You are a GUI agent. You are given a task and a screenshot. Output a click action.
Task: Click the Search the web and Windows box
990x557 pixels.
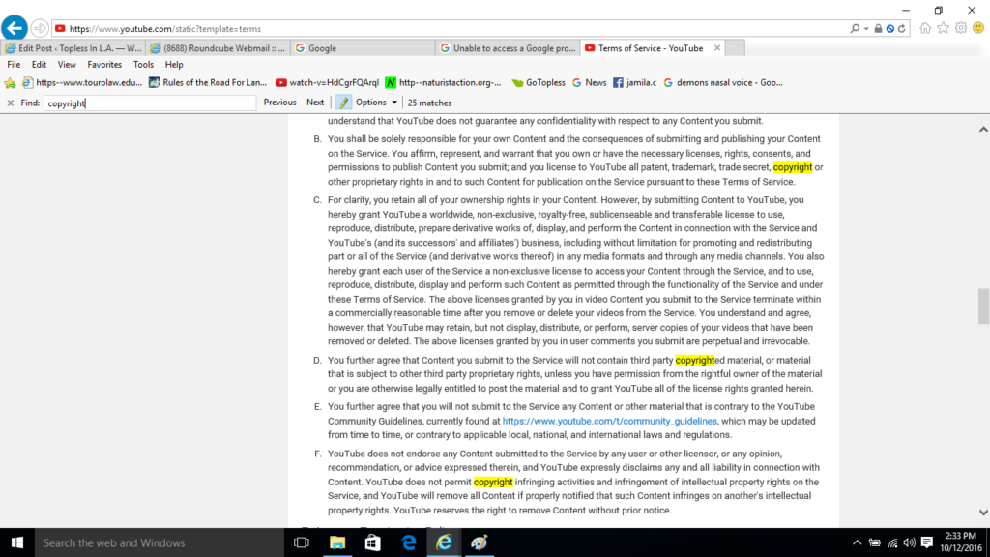tap(160, 542)
